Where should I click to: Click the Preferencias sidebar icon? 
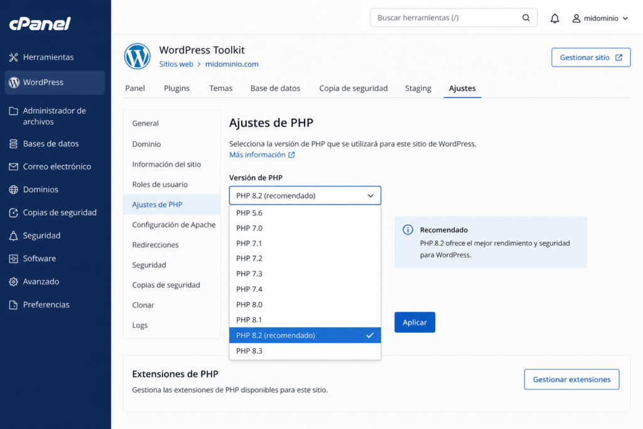(x=14, y=305)
